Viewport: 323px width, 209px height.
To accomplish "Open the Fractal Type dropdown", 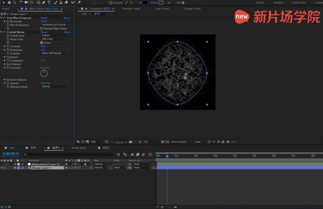I will 55,36.
